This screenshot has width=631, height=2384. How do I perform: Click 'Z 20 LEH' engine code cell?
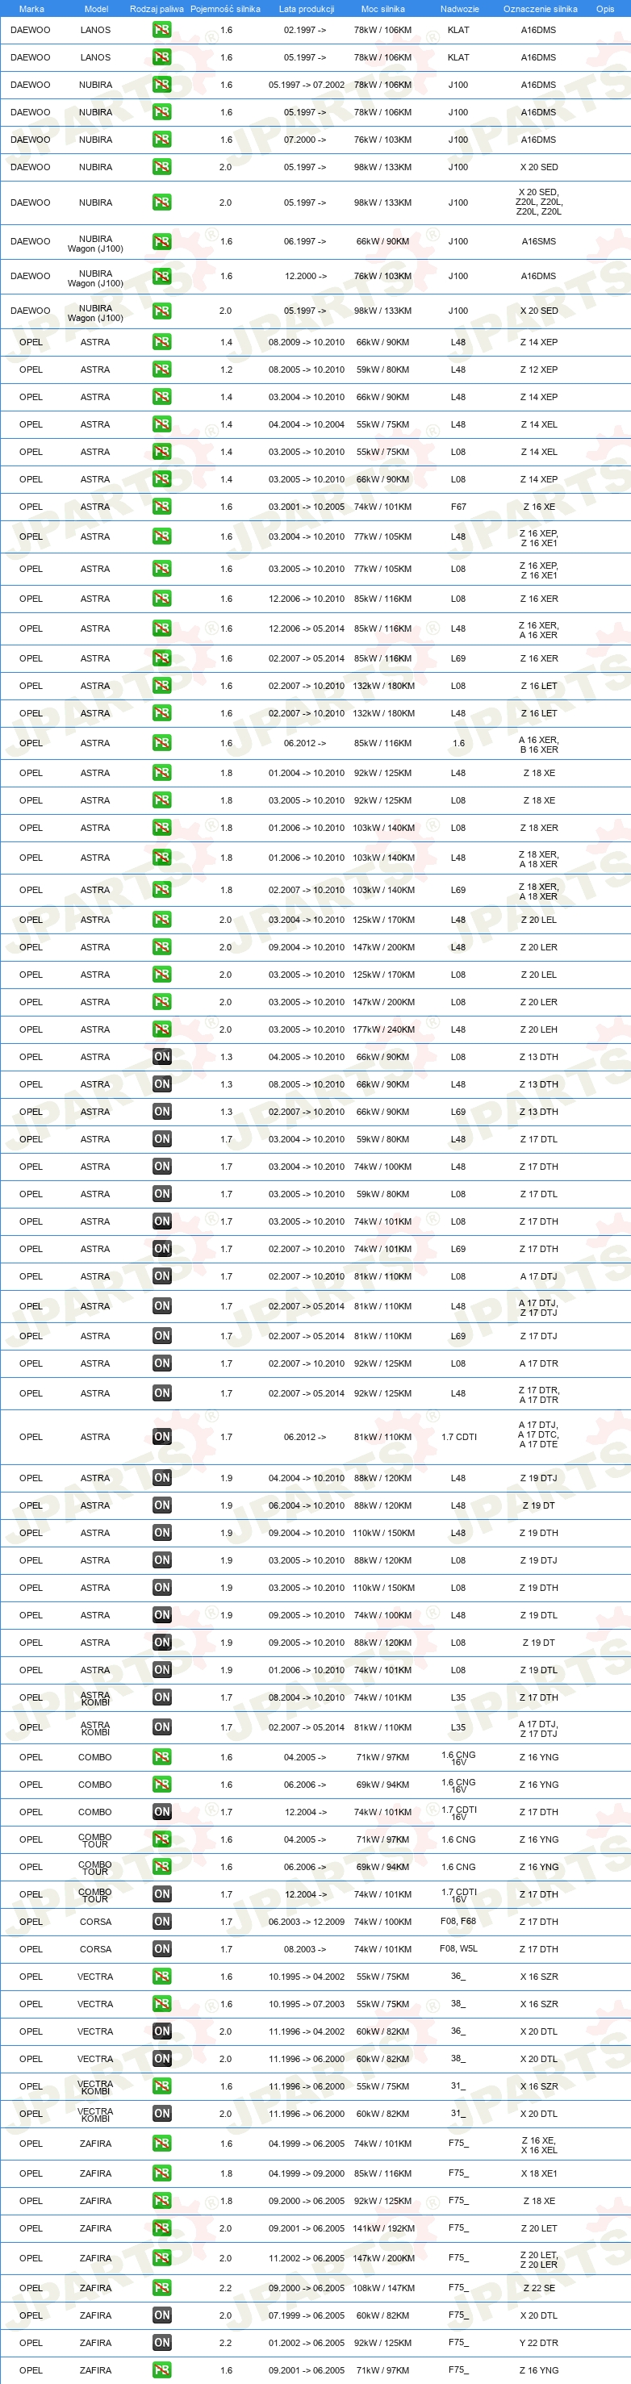point(538,1029)
